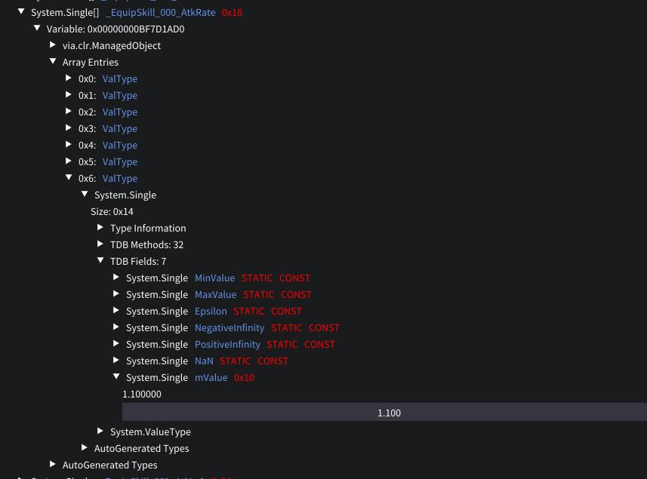Collapse the Array Entries node

coord(53,62)
